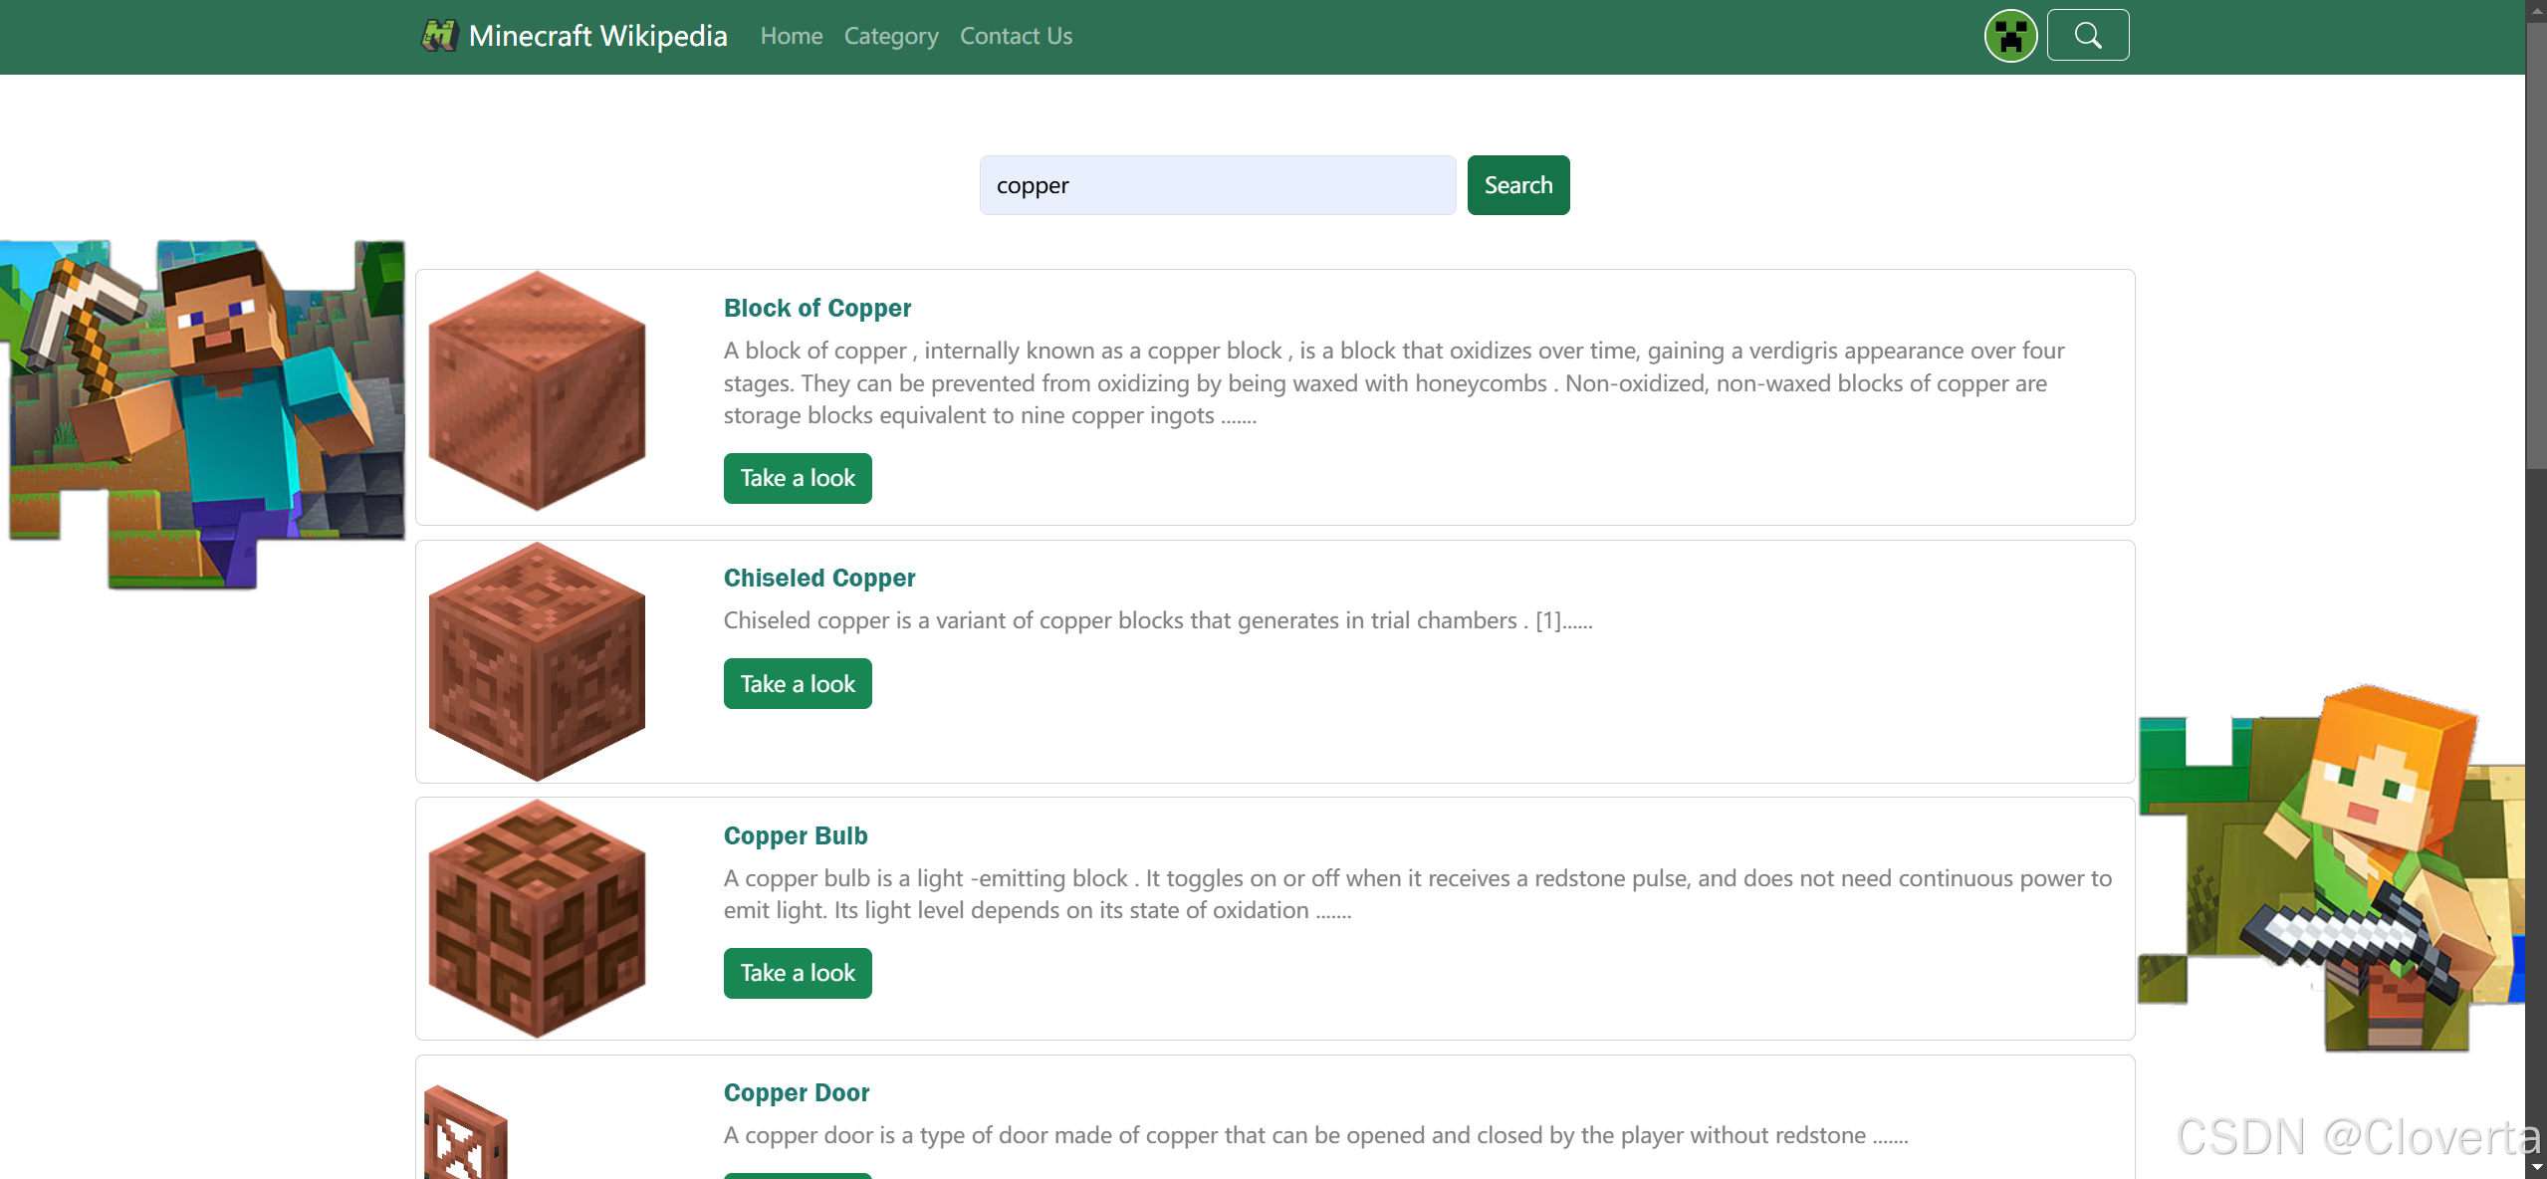Open the Category menu
The image size is (2547, 1179).
pos(891,36)
